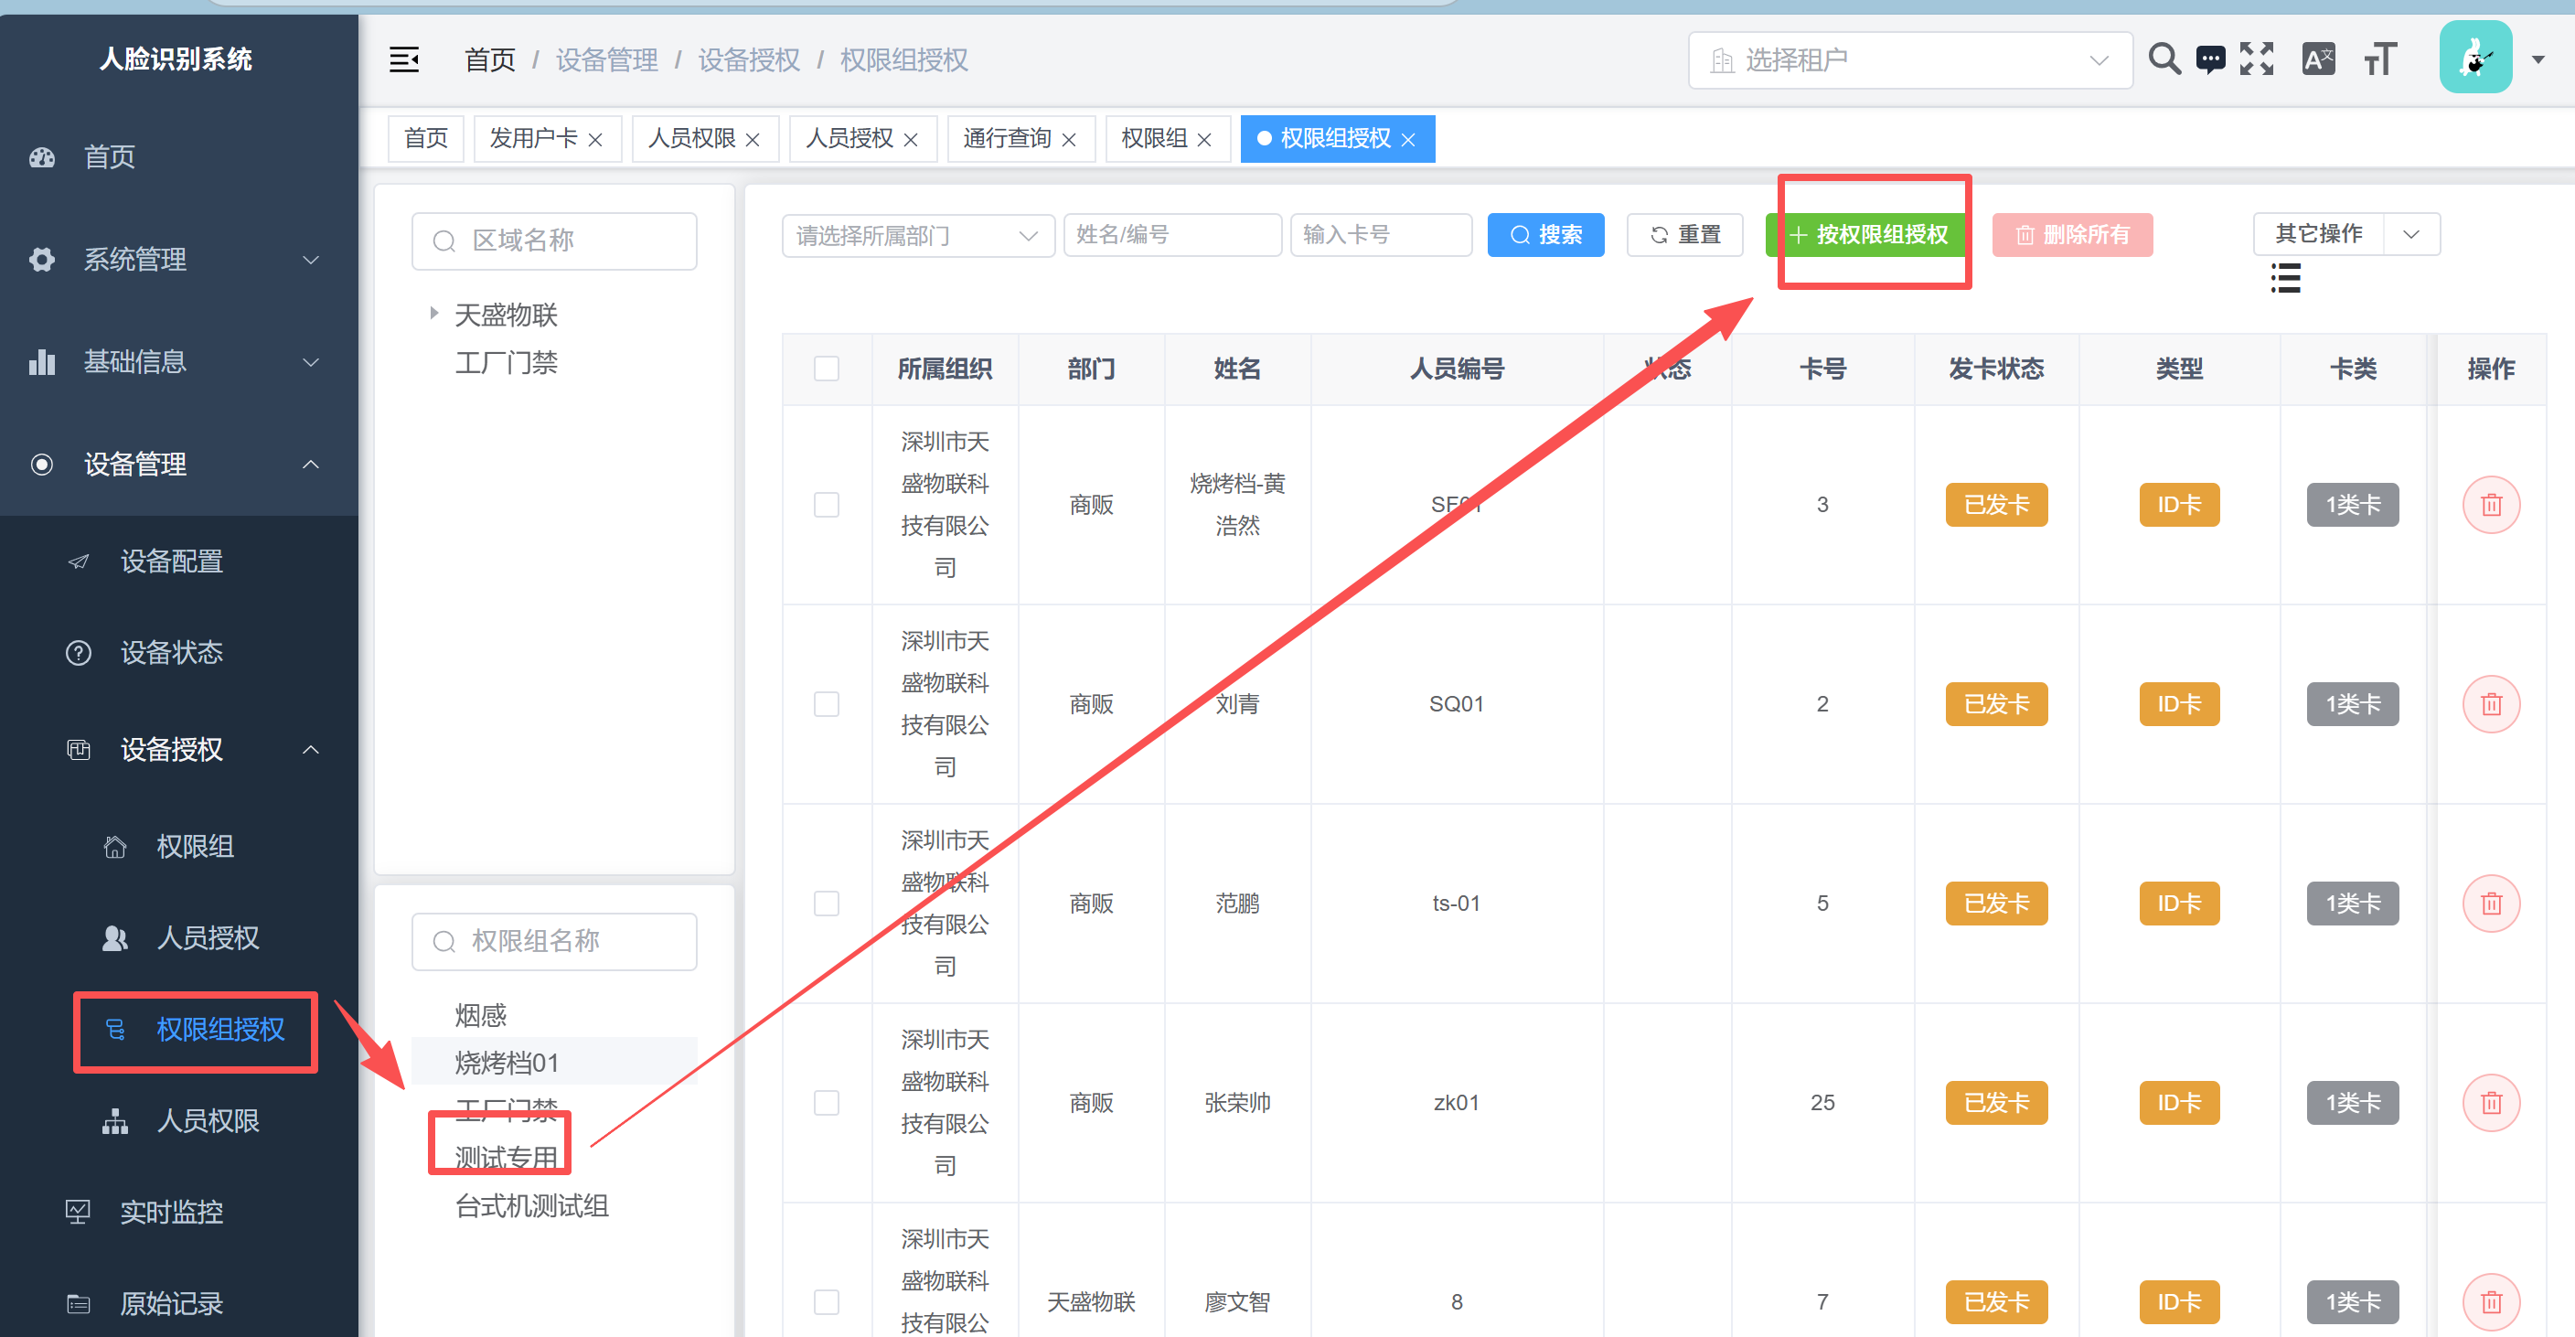Click the language translate icon
2575x1337 pixels.
coord(2318,59)
